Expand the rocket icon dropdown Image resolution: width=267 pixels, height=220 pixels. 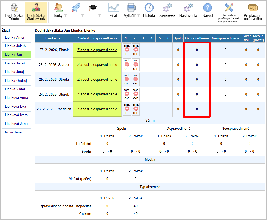click(x=82, y=15)
